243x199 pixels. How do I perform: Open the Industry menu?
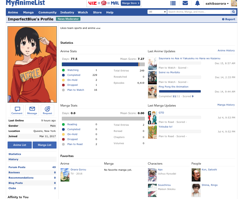67,13
